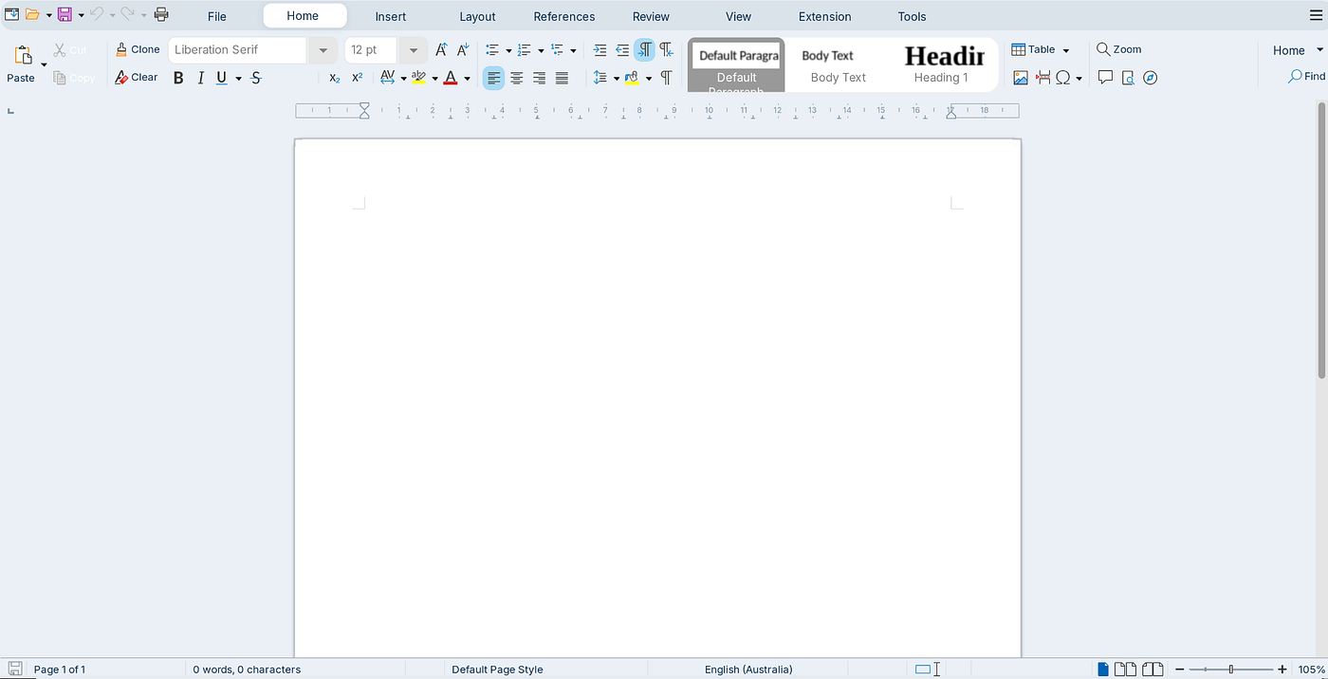
Task: Toggle Bold formatting
Action: pyautogui.click(x=178, y=78)
